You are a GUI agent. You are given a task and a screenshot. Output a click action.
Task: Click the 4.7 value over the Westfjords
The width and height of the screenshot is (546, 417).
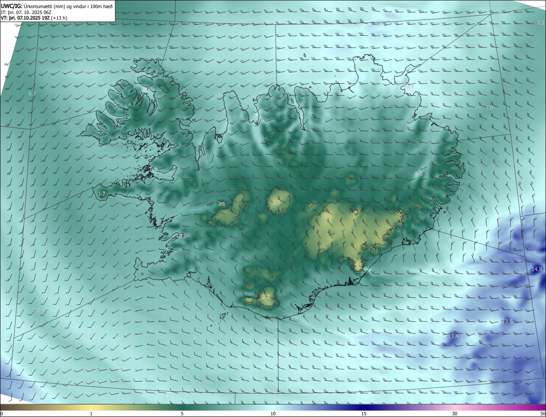(x=132, y=104)
